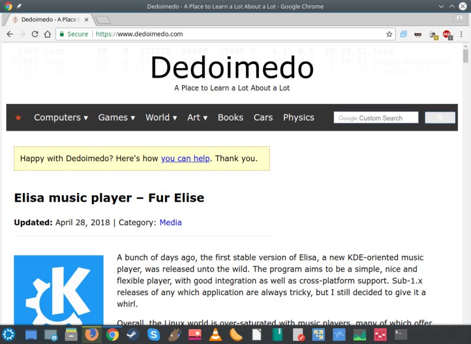Open the terminal from the taskbar
The image size is (471, 344).
(401, 335)
